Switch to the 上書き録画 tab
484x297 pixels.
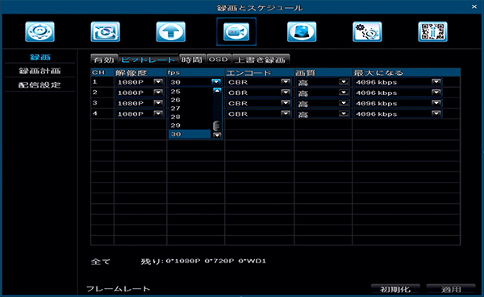point(261,59)
